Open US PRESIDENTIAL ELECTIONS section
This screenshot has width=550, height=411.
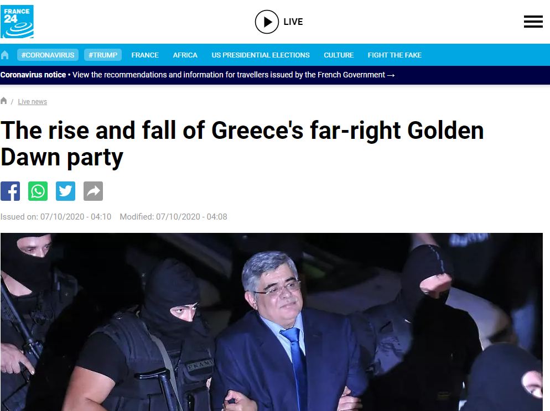[261, 55]
